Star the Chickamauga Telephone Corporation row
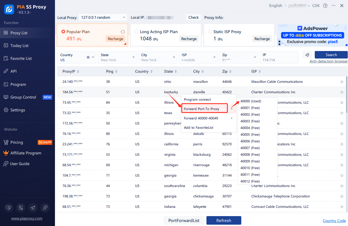 point(342,196)
